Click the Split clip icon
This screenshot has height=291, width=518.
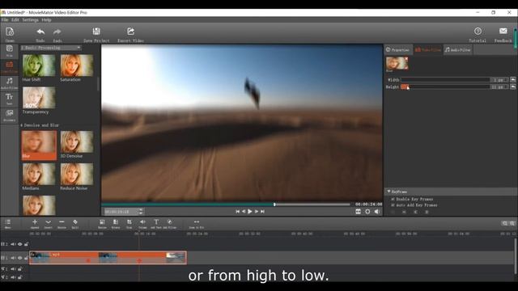tap(75, 223)
